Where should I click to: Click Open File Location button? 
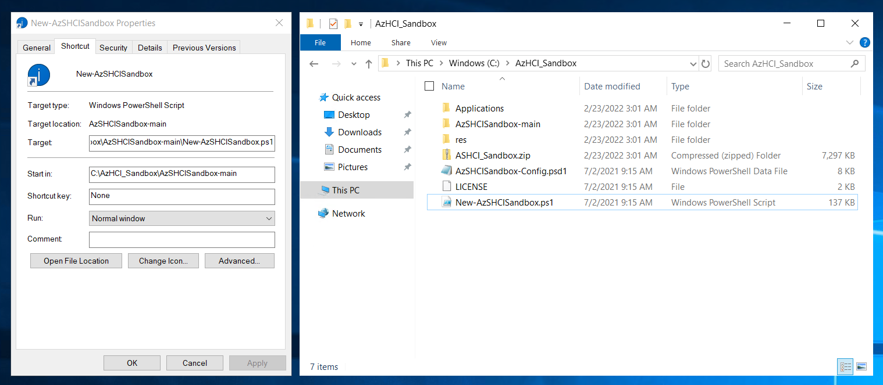(76, 261)
